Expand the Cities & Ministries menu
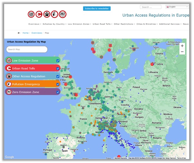 coord(147,24)
